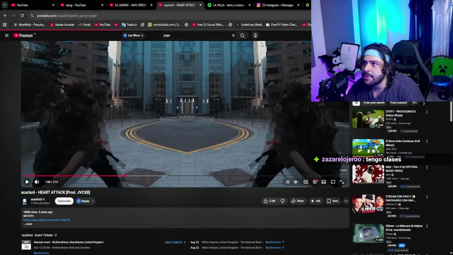This screenshot has height=255, width=453.
Task: Open the bookmarks bar apps grid icon
Action: tap(5, 25)
